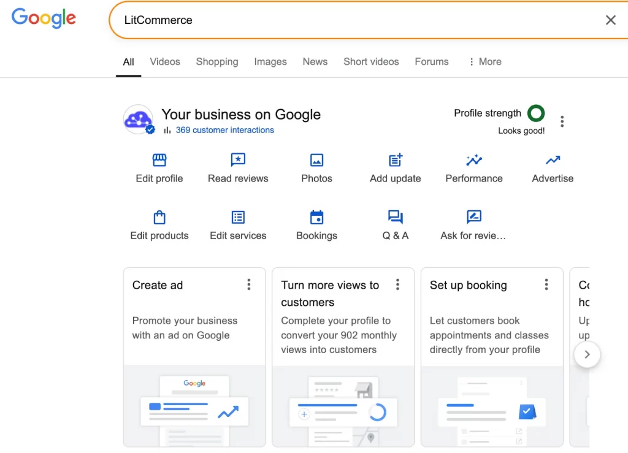Switch to the Shopping tab
This screenshot has height=453, width=628.
coord(216,62)
